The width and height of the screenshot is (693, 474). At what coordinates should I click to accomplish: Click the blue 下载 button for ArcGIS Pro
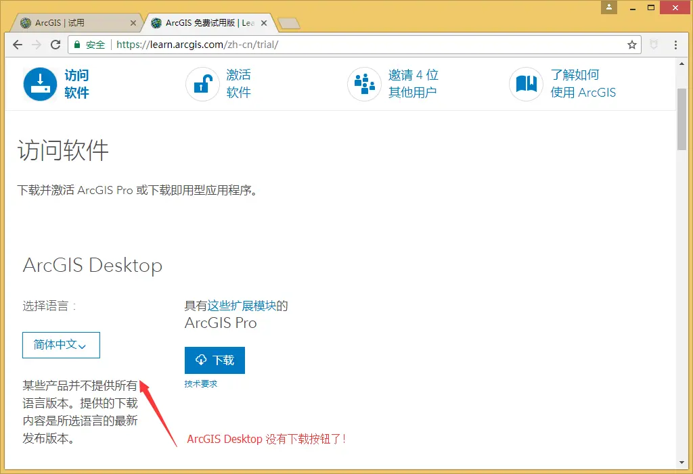[215, 360]
